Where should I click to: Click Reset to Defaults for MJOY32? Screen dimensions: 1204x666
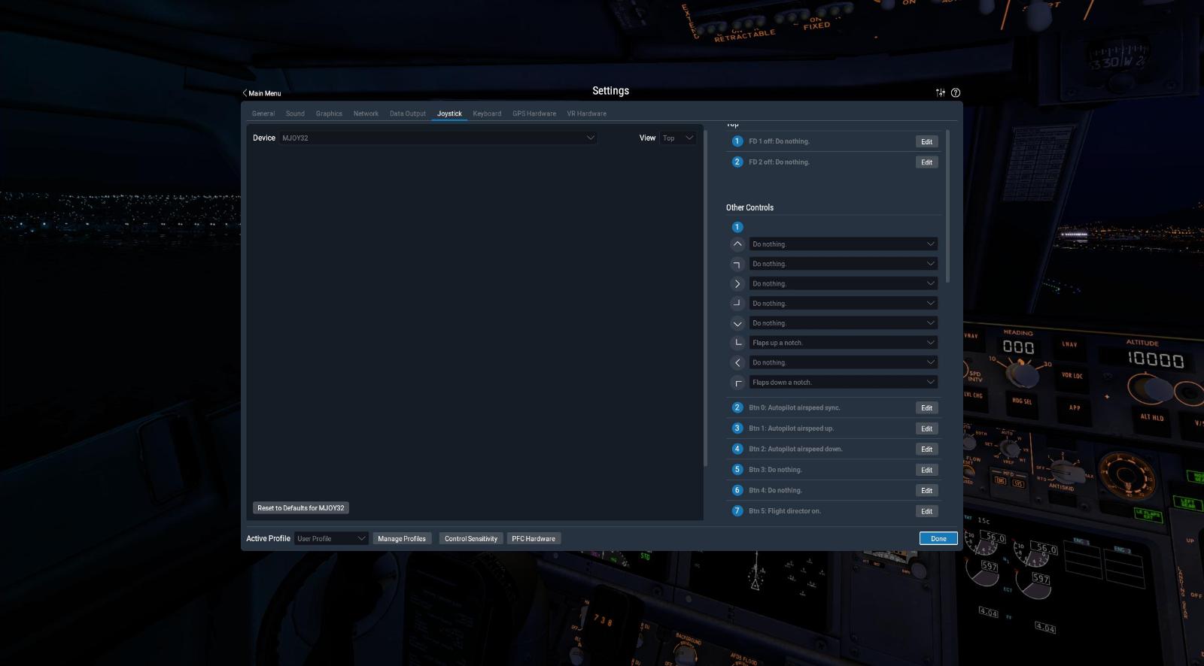(301, 508)
